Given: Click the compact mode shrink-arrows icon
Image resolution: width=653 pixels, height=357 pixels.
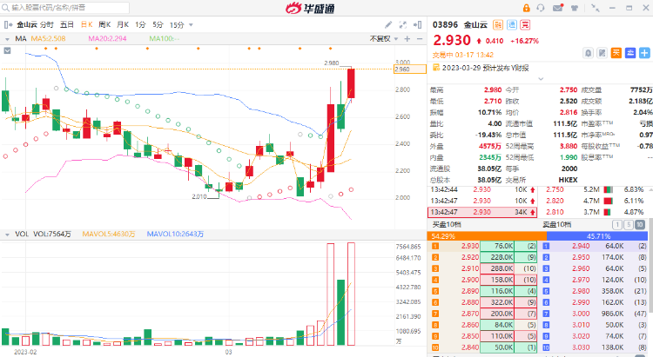Looking at the screenshot, I should (x=596, y=8).
